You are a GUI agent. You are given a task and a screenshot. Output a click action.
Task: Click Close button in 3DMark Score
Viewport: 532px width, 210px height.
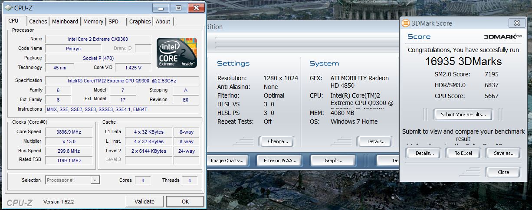point(503,172)
